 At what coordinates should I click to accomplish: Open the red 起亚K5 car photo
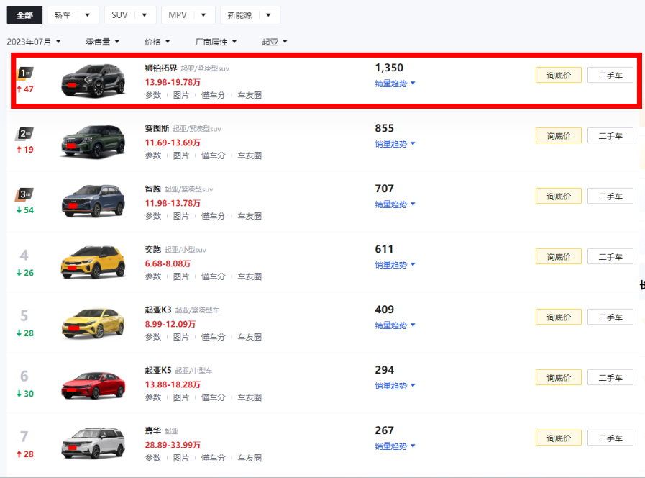(x=93, y=385)
